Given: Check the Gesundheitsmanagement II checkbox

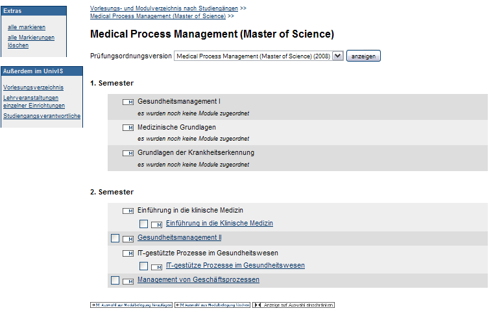Looking at the screenshot, I should pyautogui.click(x=115, y=238).
